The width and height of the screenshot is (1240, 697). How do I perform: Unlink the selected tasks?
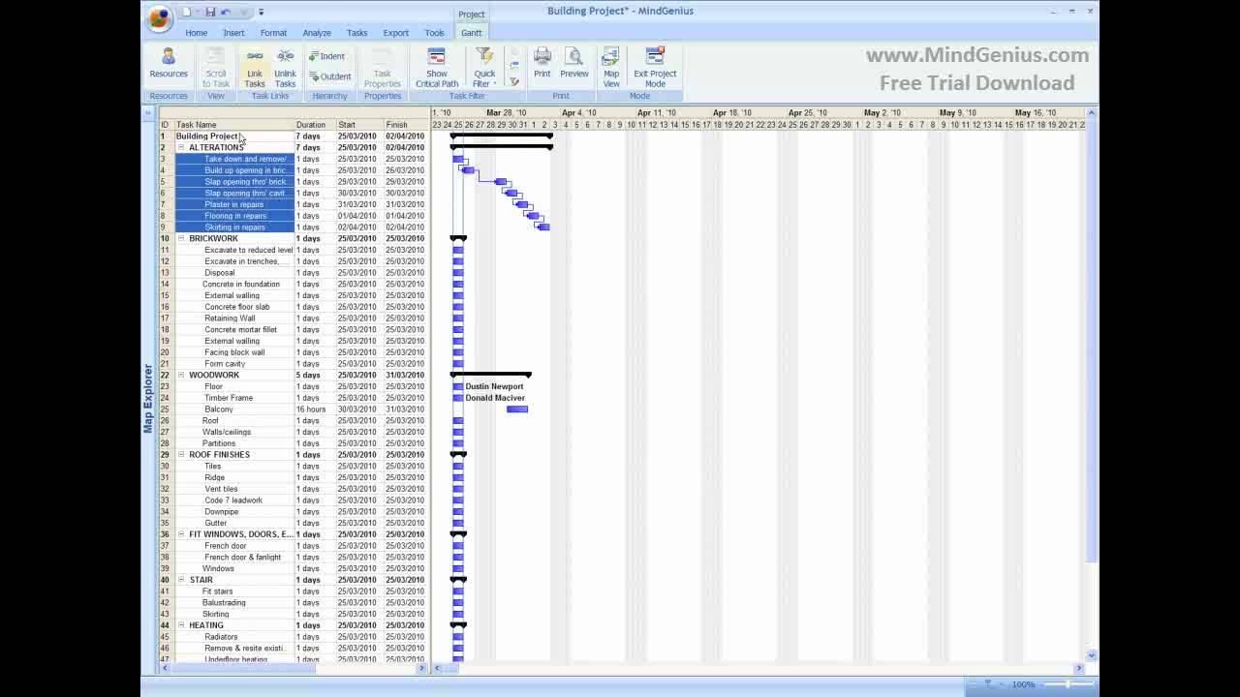click(285, 66)
